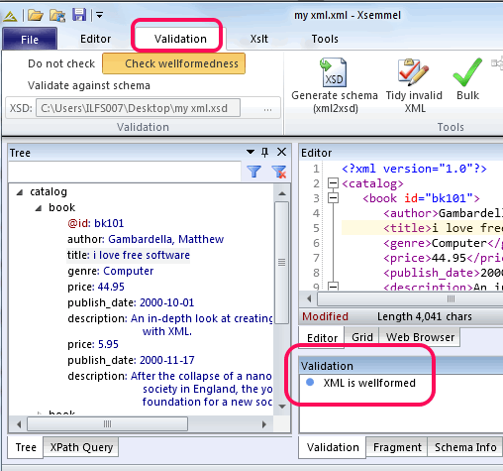This screenshot has width=503, height=471.
Task: Open the File menu button
Action: pos(30,40)
